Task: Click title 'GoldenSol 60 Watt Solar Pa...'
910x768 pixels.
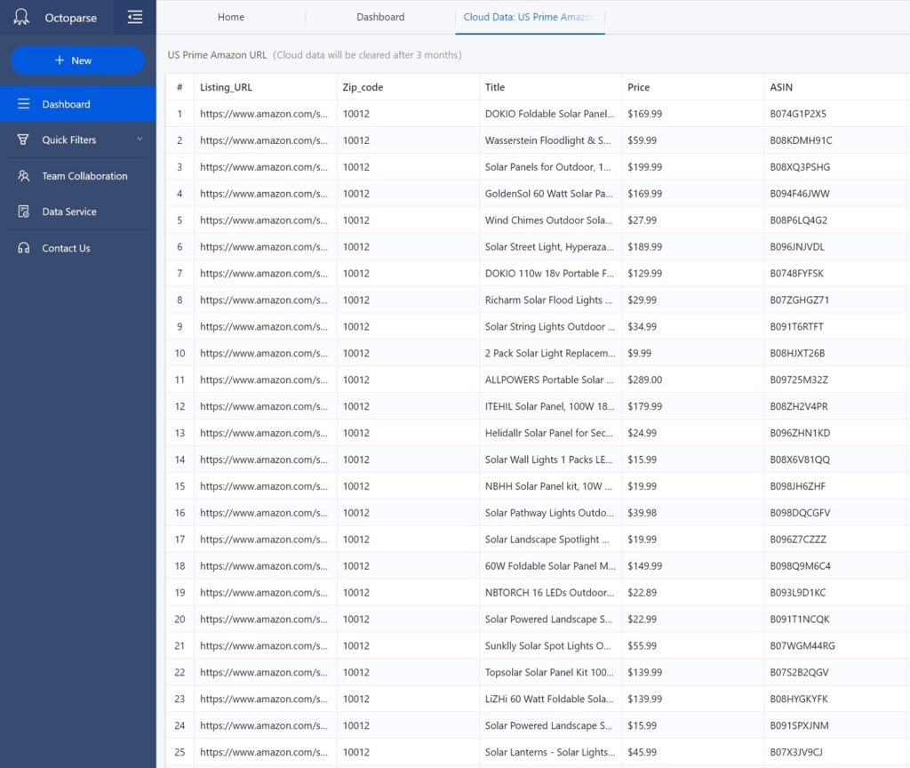Action: [x=548, y=194]
